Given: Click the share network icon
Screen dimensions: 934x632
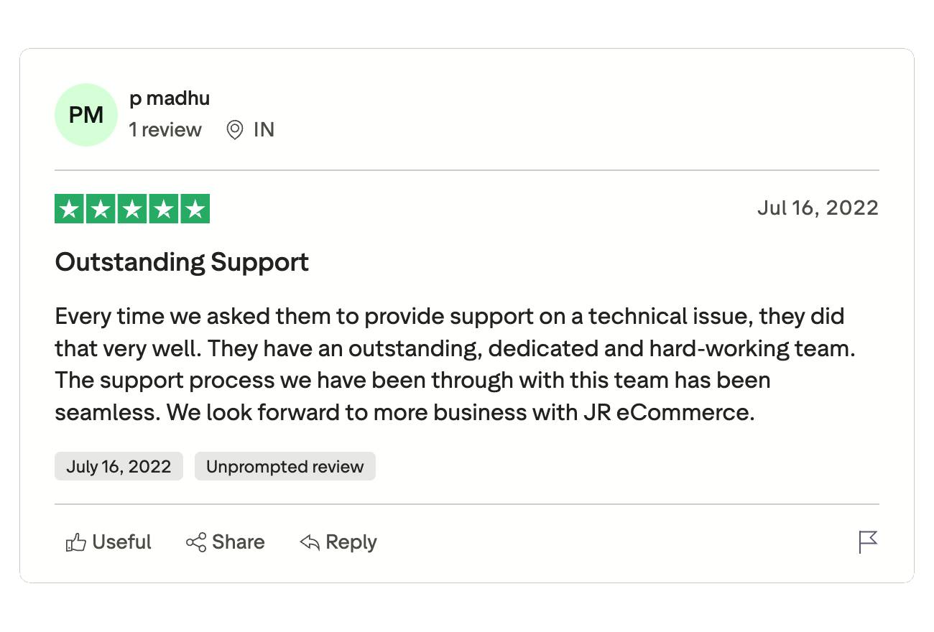Looking at the screenshot, I should click(196, 542).
